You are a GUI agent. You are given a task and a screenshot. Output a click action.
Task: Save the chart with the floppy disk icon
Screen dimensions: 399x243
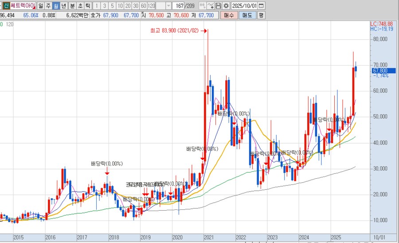pyautogui.click(x=219, y=6)
